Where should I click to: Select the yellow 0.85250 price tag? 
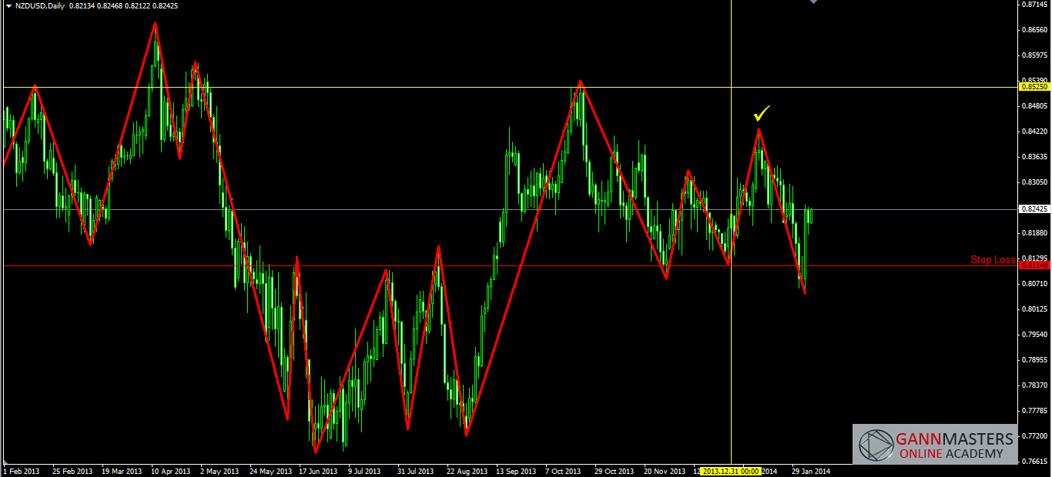tap(1034, 87)
